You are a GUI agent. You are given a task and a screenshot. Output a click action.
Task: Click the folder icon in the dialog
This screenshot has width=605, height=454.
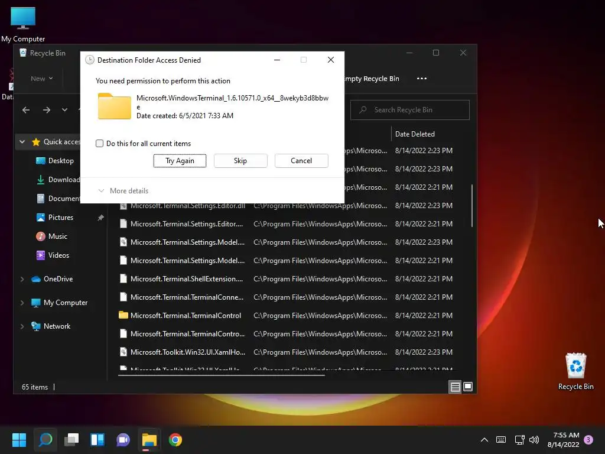(x=115, y=106)
